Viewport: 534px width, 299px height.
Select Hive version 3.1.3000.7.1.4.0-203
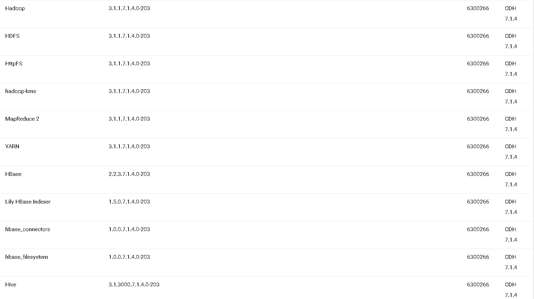click(134, 285)
